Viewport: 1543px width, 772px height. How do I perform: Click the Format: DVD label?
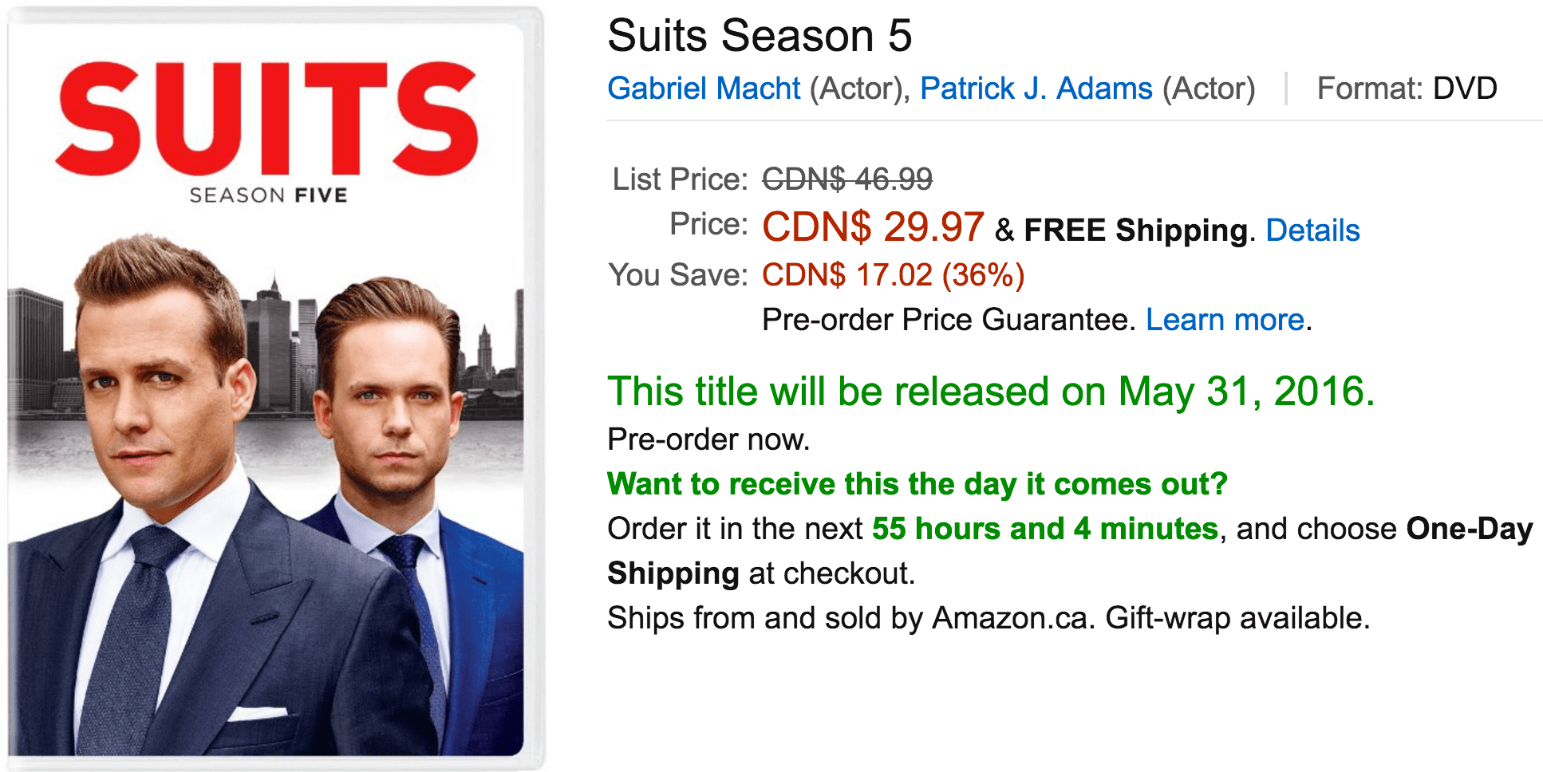coord(1407,89)
